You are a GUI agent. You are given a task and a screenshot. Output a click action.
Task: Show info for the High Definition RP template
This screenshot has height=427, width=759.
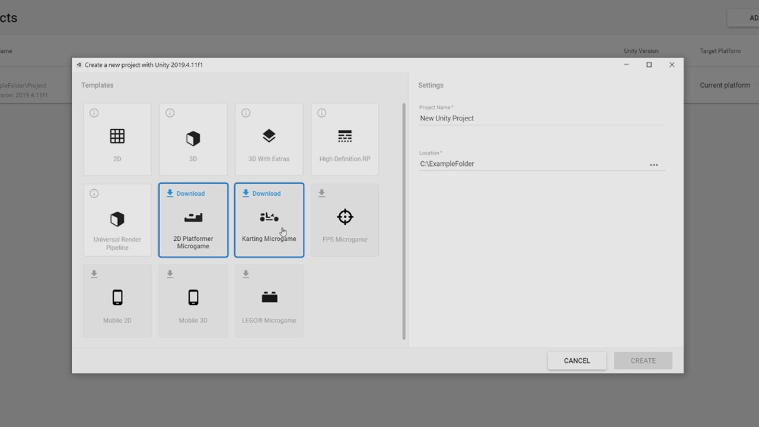[321, 113]
